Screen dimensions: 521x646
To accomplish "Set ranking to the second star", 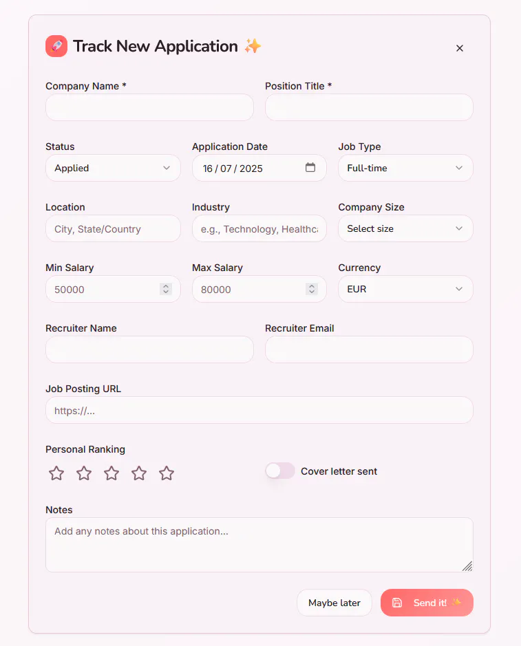I will 84,473.
